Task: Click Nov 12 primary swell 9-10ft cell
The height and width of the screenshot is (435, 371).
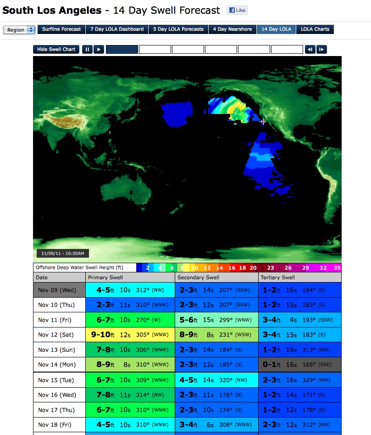Action: click(130, 334)
